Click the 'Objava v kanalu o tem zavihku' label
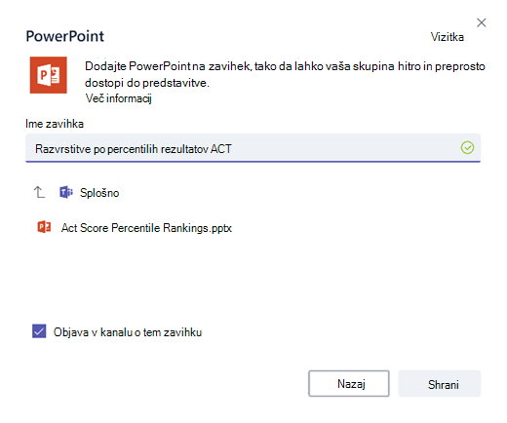The height and width of the screenshot is (423, 507). pos(128,332)
